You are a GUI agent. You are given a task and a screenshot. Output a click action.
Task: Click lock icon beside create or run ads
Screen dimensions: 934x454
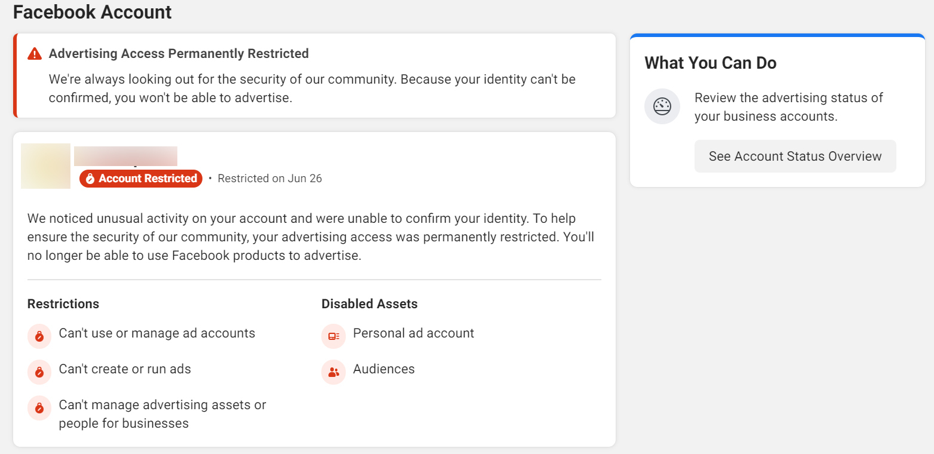click(39, 372)
